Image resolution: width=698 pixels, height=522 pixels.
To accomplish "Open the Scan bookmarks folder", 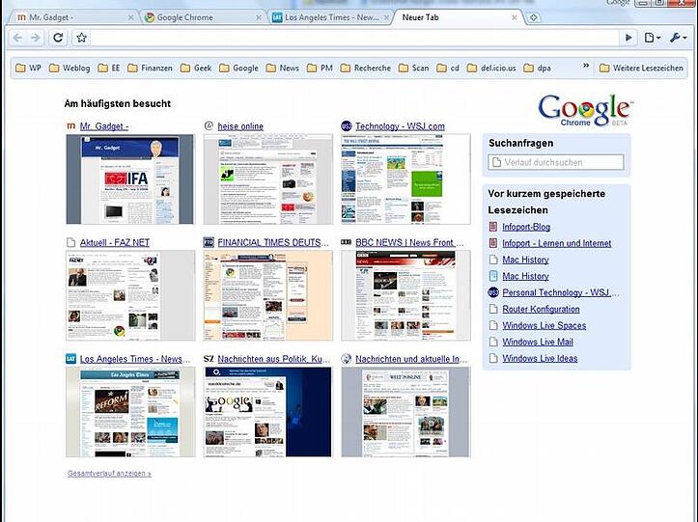I will click(413, 69).
